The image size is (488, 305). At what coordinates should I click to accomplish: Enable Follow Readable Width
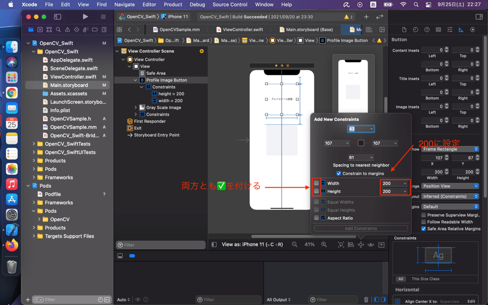pyautogui.click(x=424, y=222)
